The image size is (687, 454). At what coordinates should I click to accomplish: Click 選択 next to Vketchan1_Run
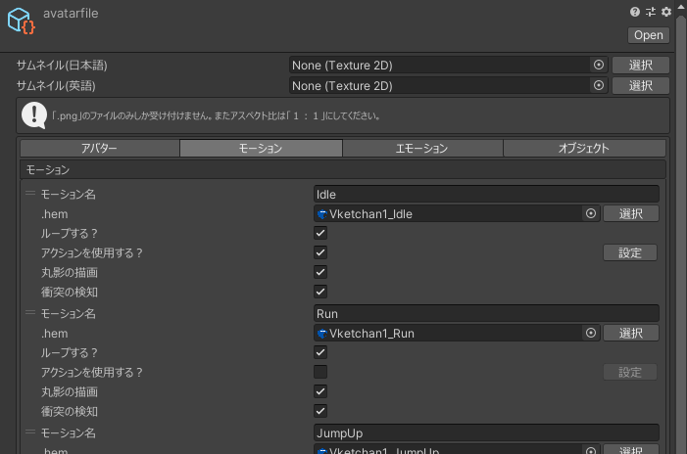click(631, 333)
